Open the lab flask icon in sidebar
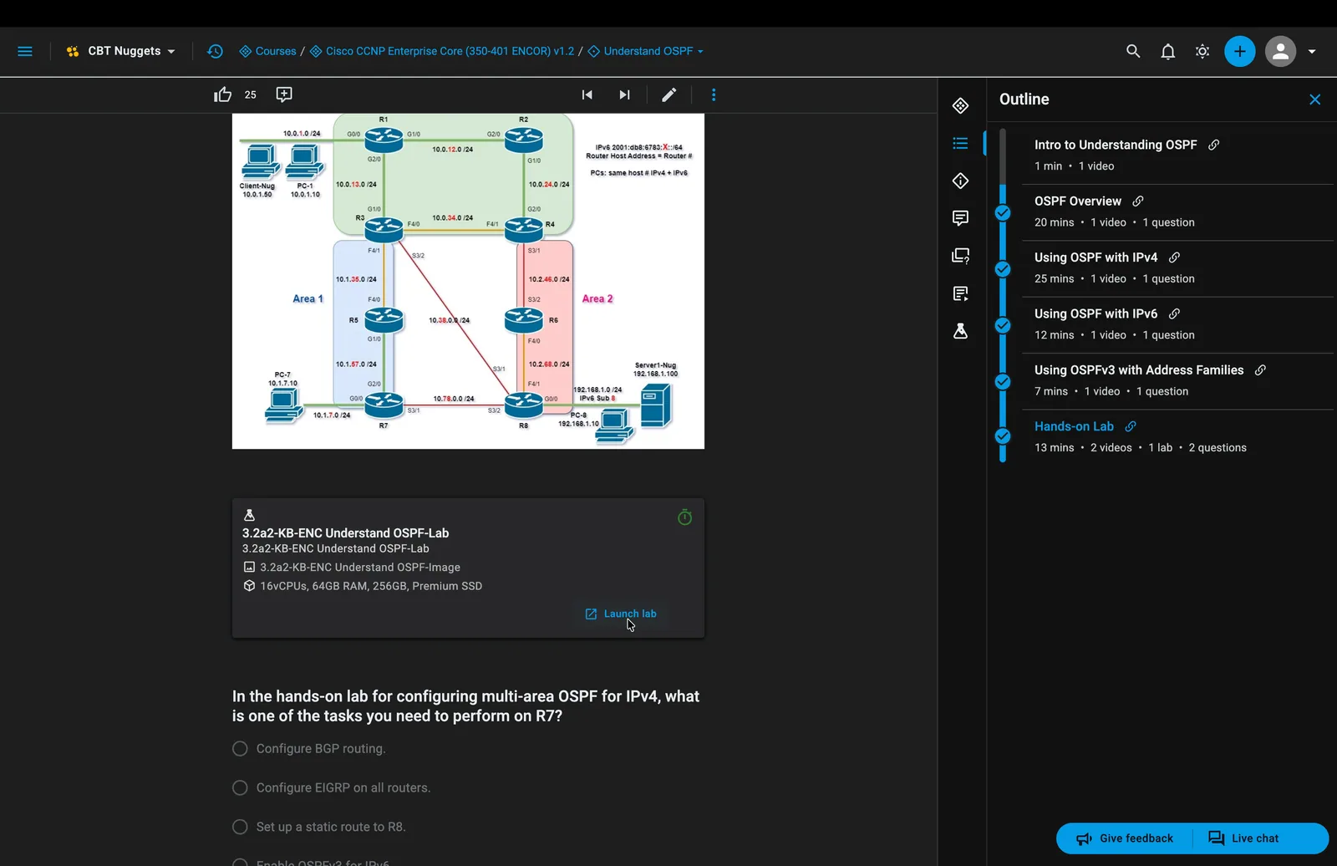The image size is (1337, 866). coord(961,331)
